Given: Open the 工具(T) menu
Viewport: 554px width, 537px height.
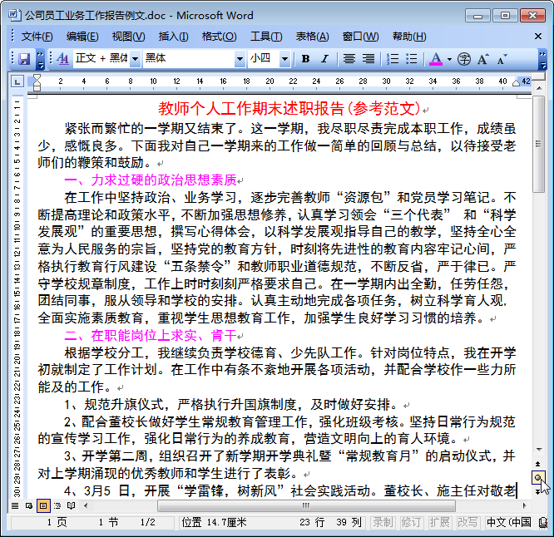Looking at the screenshot, I should point(266,37).
